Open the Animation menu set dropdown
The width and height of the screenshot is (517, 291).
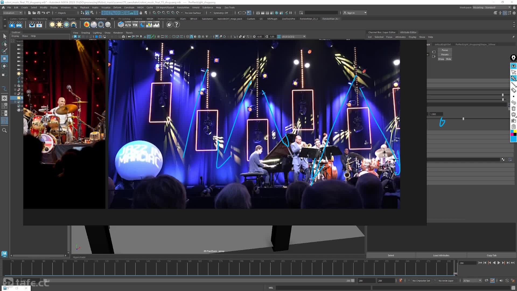click(12, 13)
